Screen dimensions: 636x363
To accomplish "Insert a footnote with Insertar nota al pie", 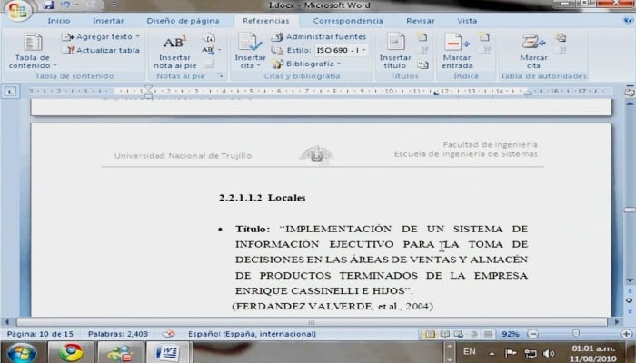I will (x=174, y=51).
